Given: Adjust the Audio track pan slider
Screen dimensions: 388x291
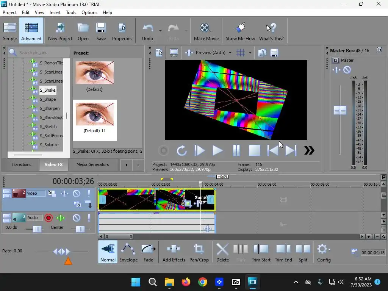Looking at the screenshot, I should [x=80, y=229].
